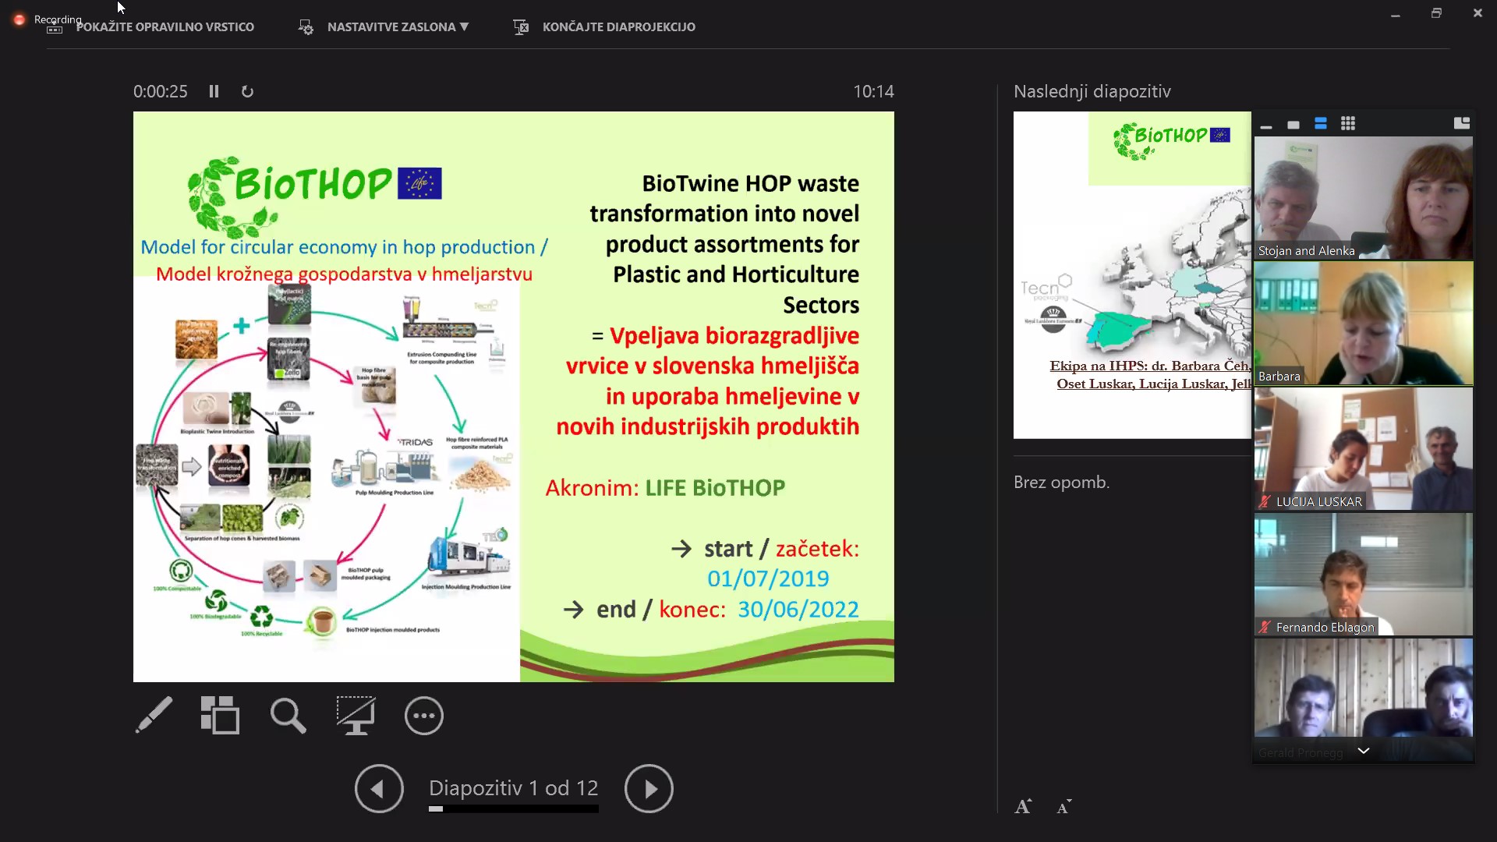Open Nastavitve zaslona dropdown
The height and width of the screenshot is (842, 1497).
point(398,27)
